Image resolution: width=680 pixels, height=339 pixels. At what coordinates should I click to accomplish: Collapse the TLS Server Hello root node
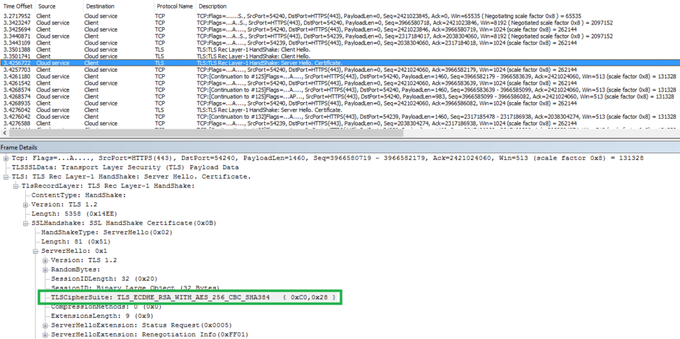pyautogui.click(x=6, y=177)
